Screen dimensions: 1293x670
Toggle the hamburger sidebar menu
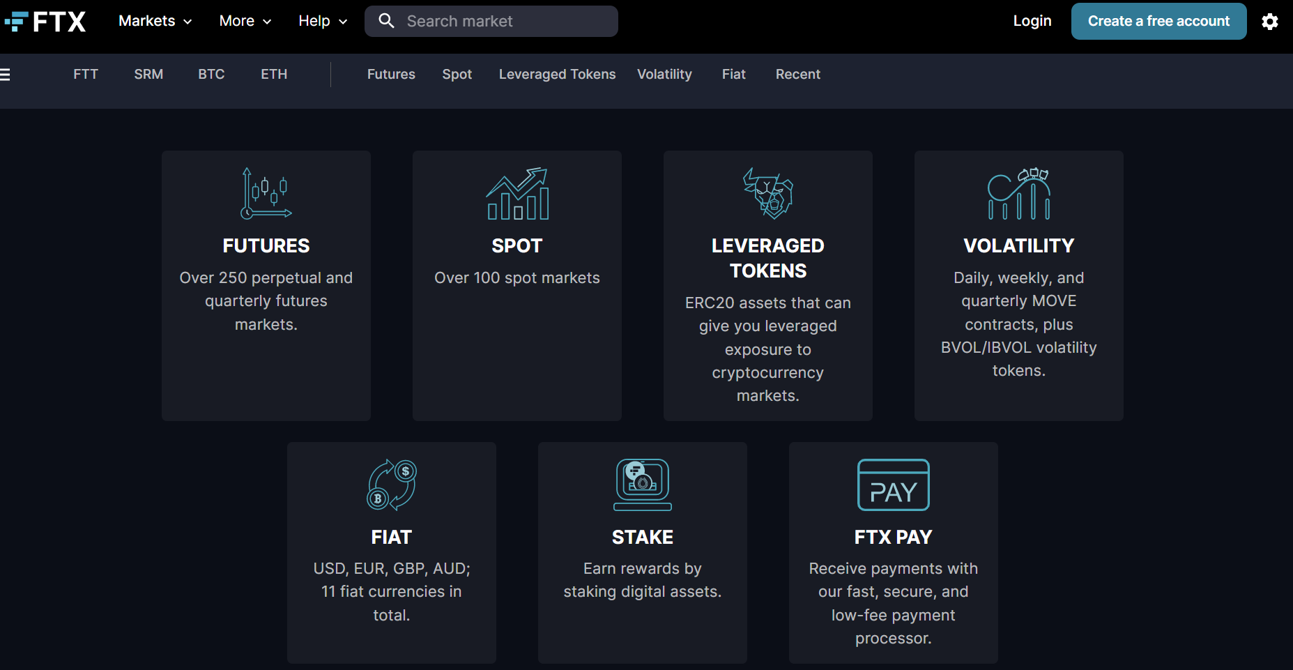point(5,75)
